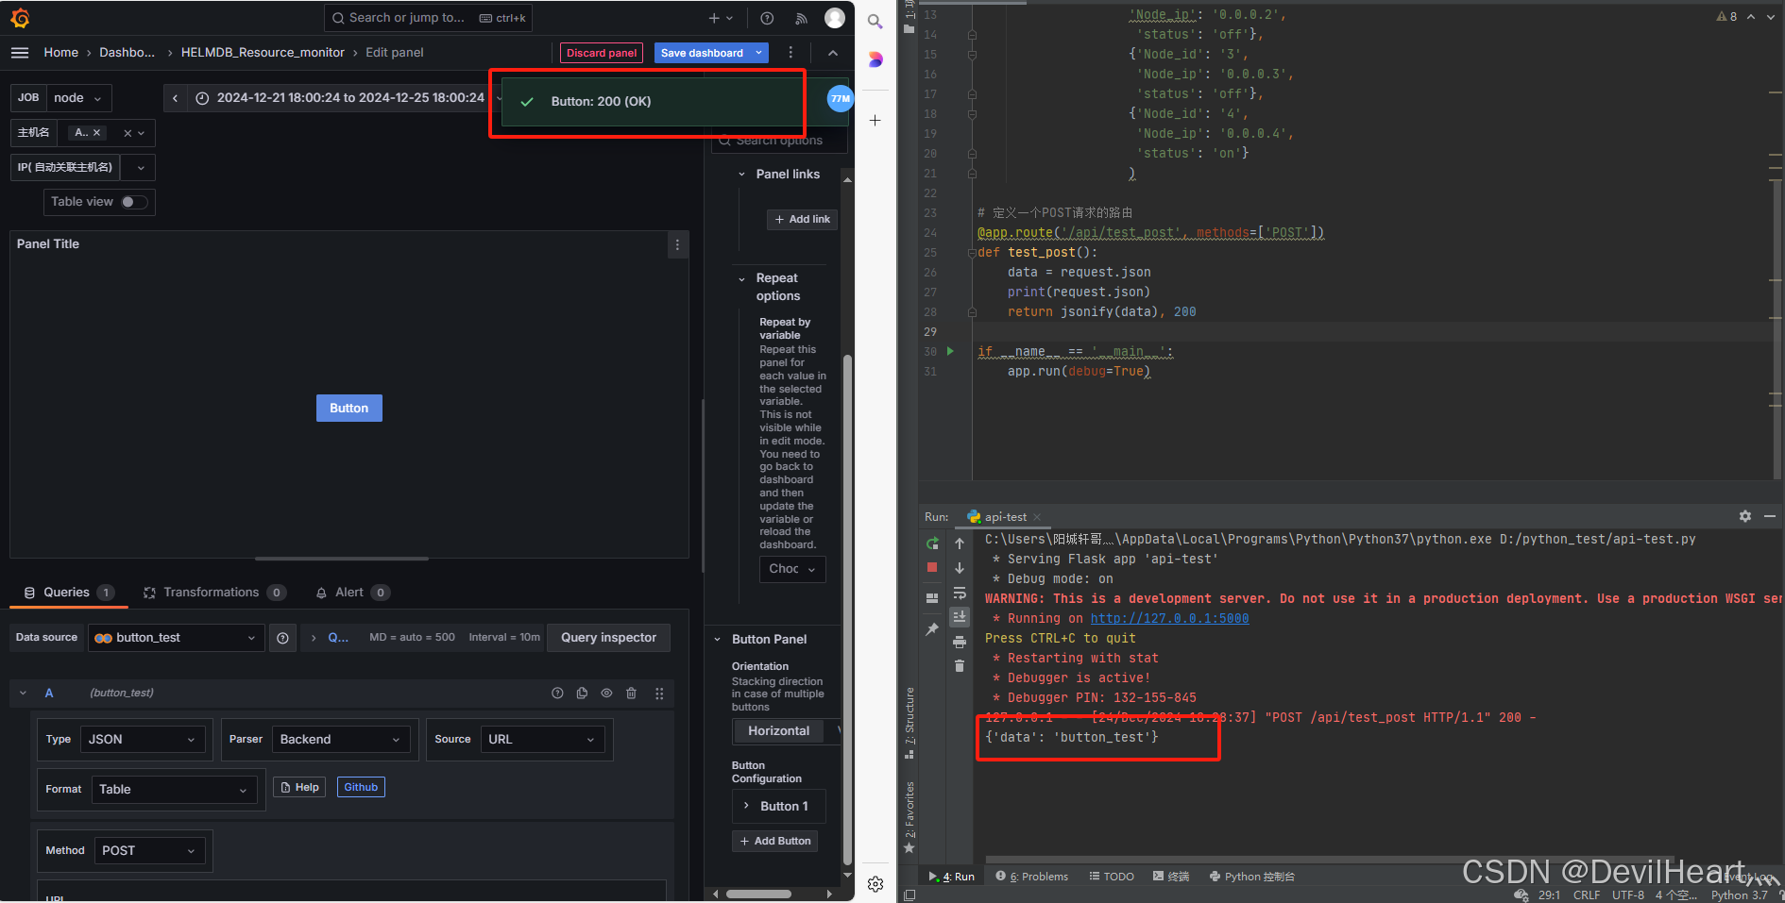Open the Source URL dropdown
Screen dimensions: 1785x903
point(542,740)
